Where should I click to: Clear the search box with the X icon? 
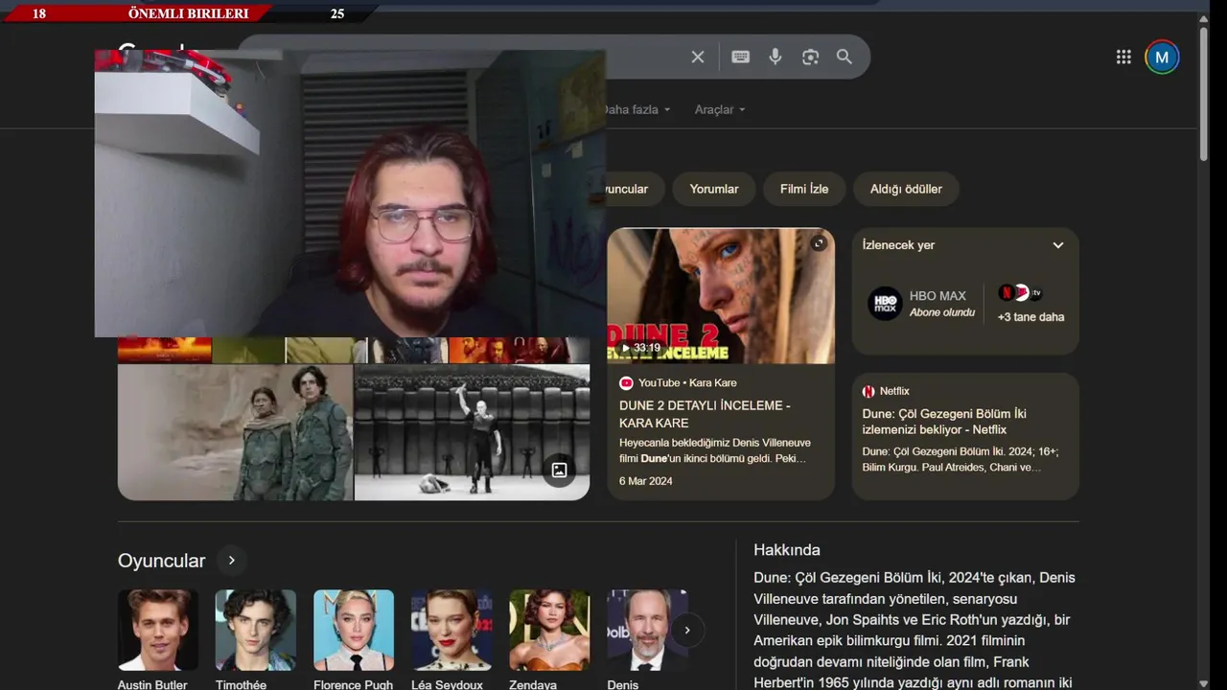698,57
